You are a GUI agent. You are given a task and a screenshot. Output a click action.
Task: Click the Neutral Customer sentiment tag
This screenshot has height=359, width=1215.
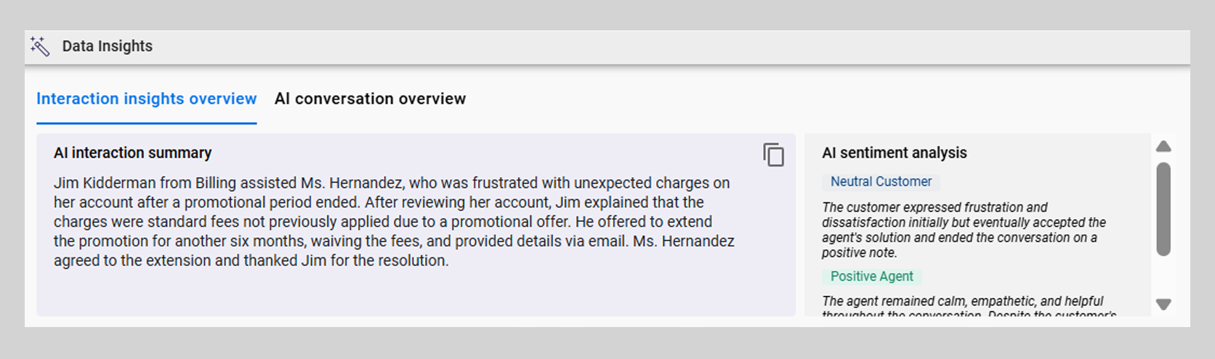click(881, 181)
